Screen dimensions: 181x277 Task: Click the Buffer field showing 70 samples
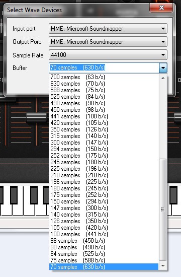point(104,67)
